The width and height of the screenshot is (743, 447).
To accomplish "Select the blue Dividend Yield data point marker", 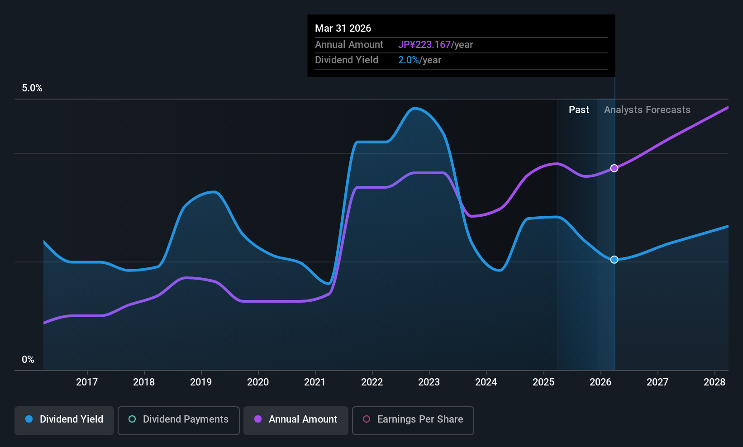I will (614, 259).
